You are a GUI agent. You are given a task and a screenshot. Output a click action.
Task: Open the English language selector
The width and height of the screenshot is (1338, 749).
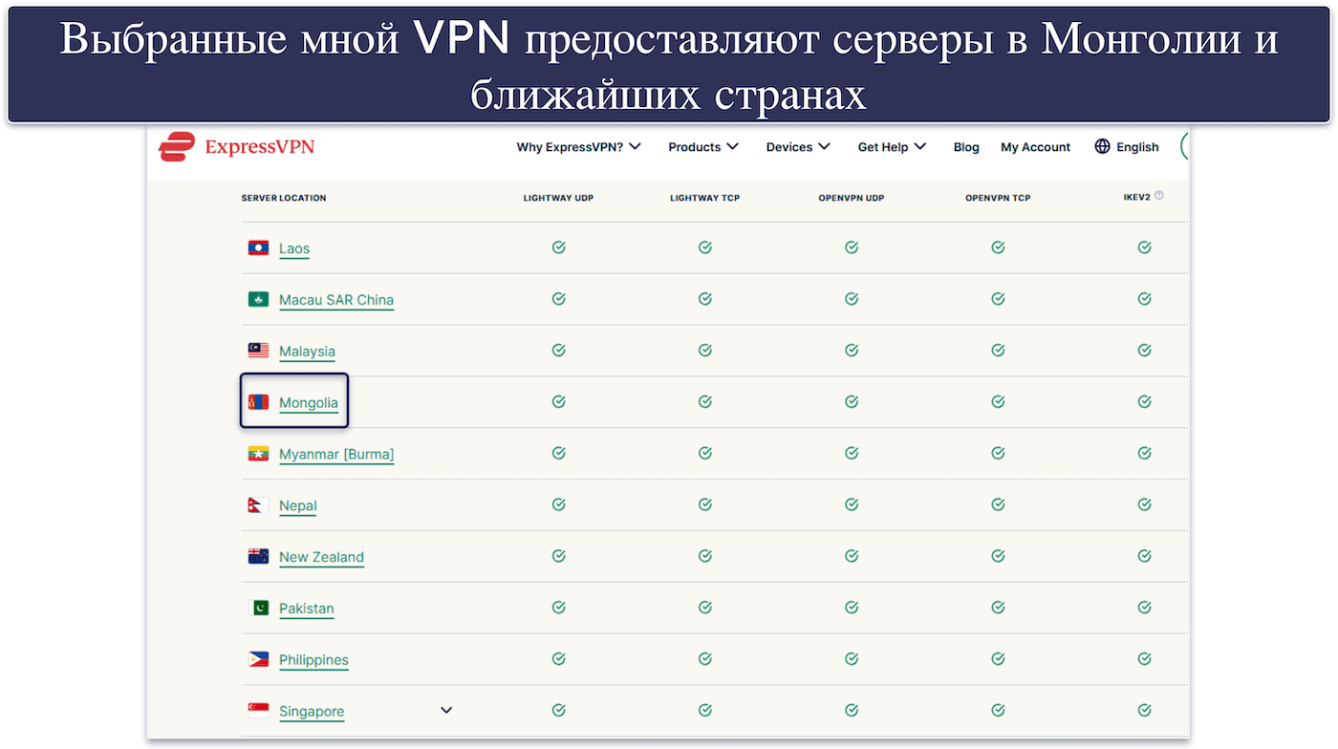(x=1127, y=147)
